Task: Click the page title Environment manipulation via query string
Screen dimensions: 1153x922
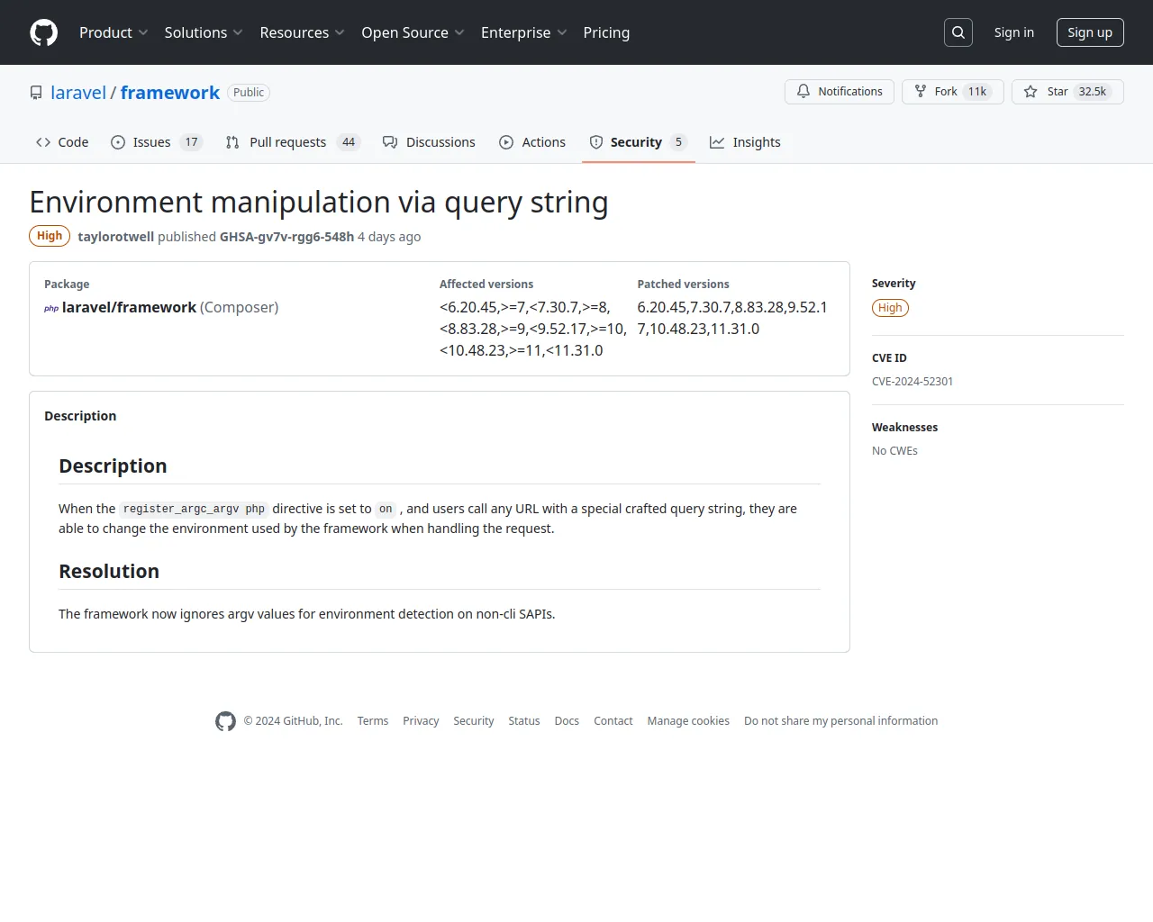Action: point(319,203)
